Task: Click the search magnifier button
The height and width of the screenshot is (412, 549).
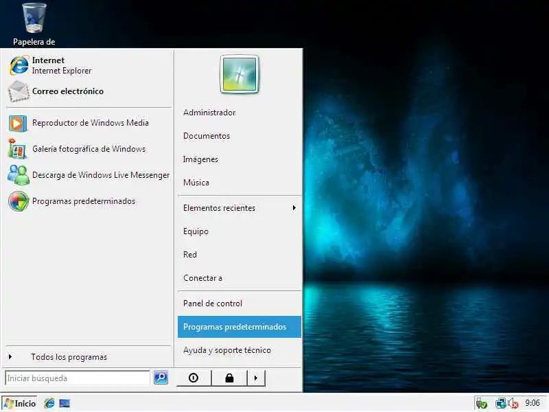Action: click(x=161, y=378)
